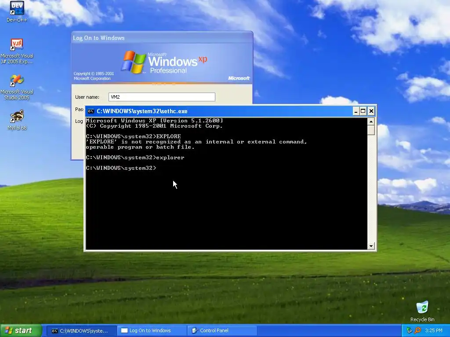Click the last C:\WINDOWS\system32> prompt
The image size is (450, 337).
pos(121,168)
